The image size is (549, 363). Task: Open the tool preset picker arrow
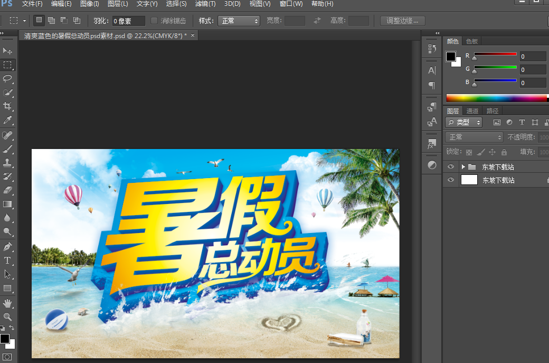[x=24, y=21]
